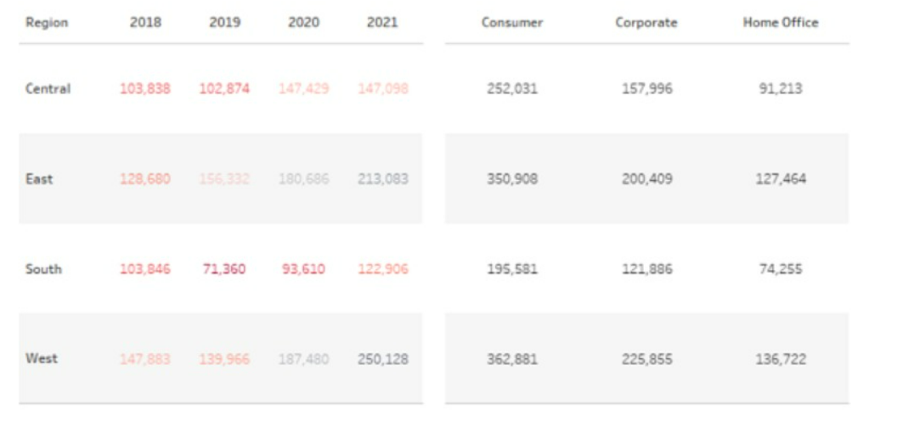
Task: Click the 74,255 South Home Office cell
Action: pyautogui.click(x=780, y=269)
